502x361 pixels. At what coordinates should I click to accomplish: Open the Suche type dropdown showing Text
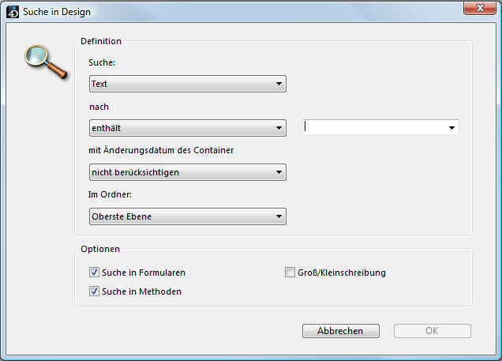click(x=187, y=84)
